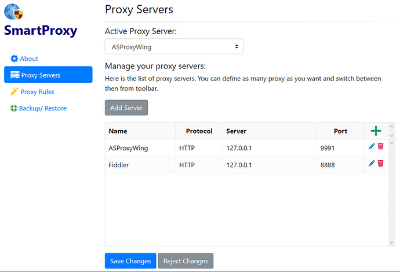Open the About page
Screen dimensions: 400x272
(29, 58)
